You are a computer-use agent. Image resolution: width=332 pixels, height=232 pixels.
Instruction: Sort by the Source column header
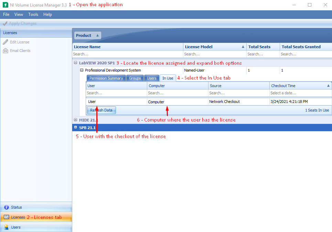point(239,86)
